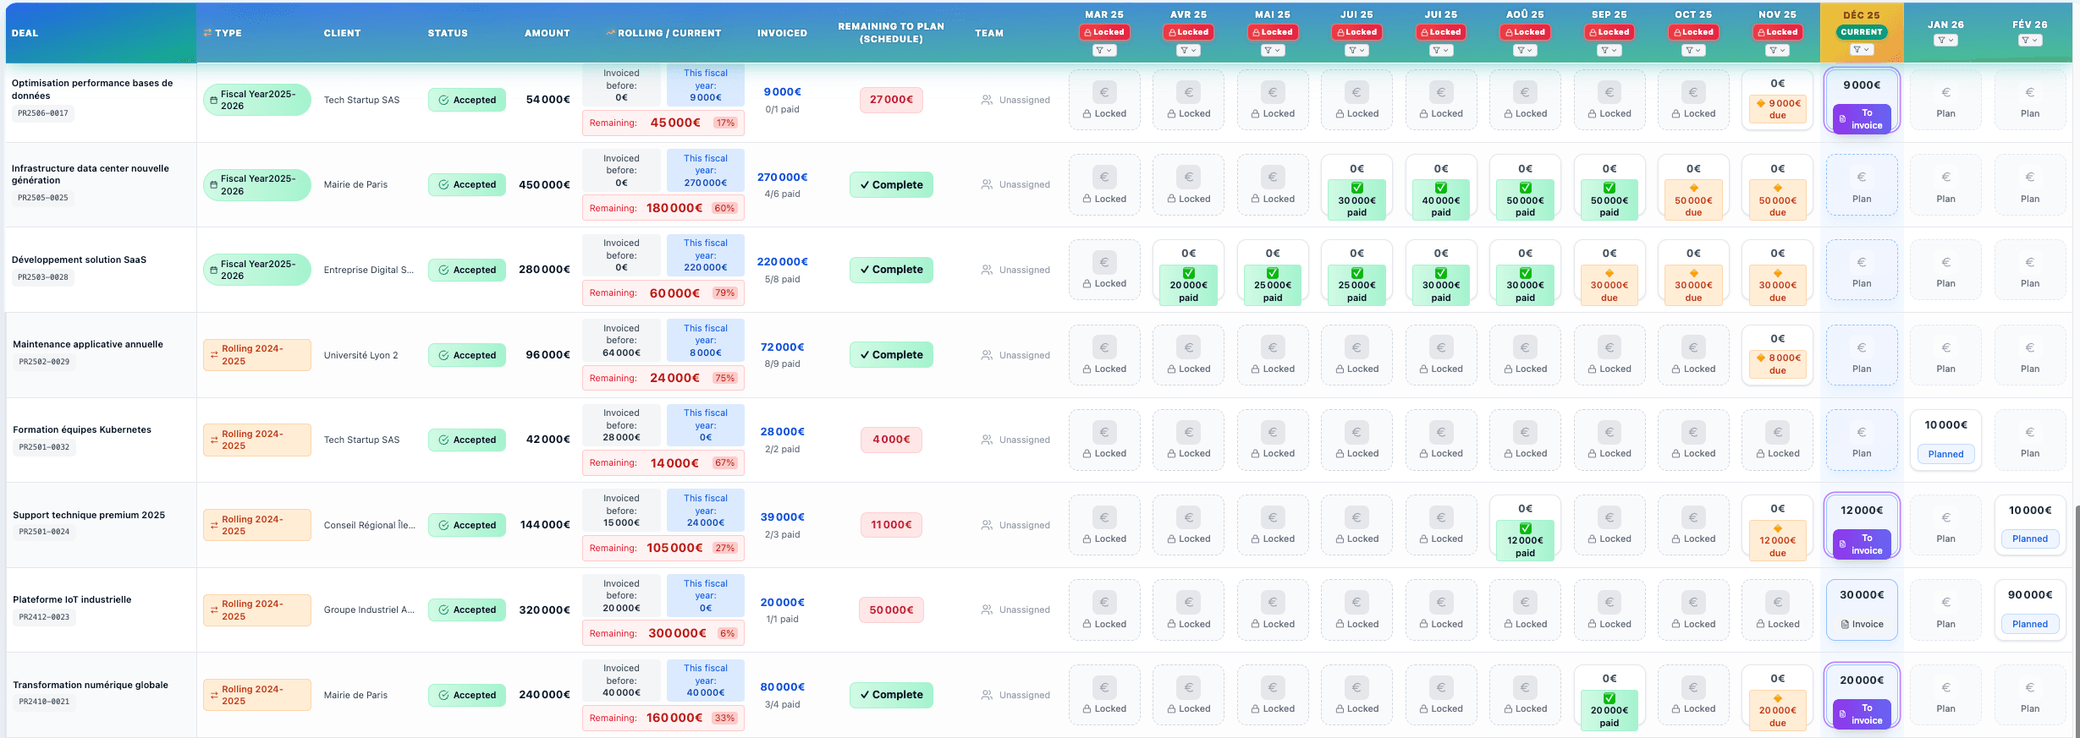2080x738 pixels.
Task: Click Accepted check-circle icon for Support technique premium
Action: (443, 525)
